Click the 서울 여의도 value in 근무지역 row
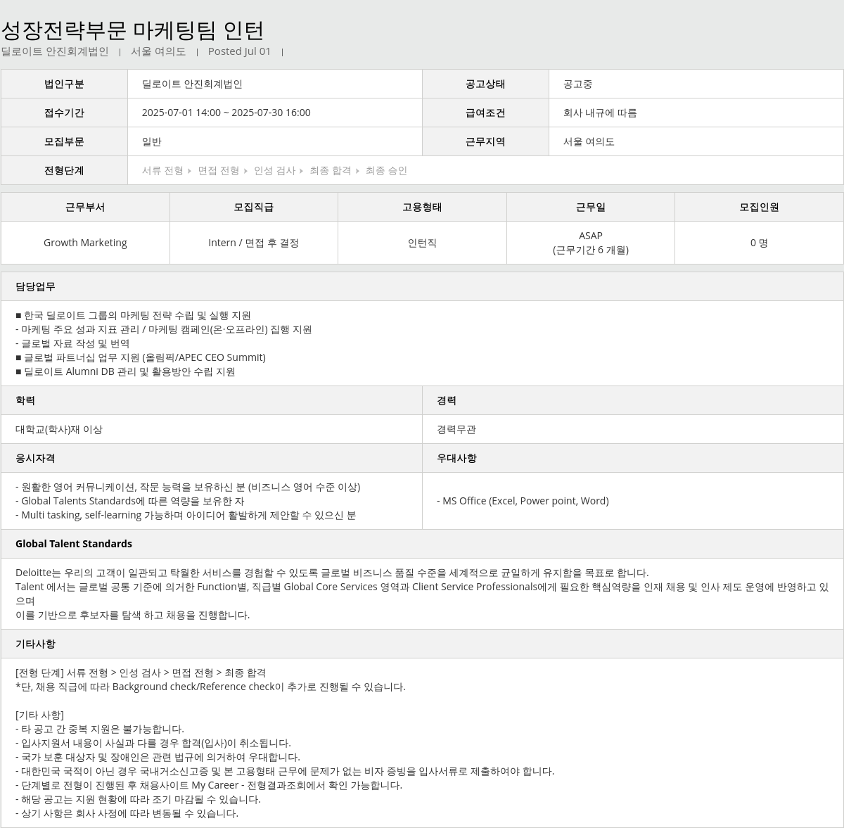This screenshot has height=828, width=844. click(x=589, y=141)
